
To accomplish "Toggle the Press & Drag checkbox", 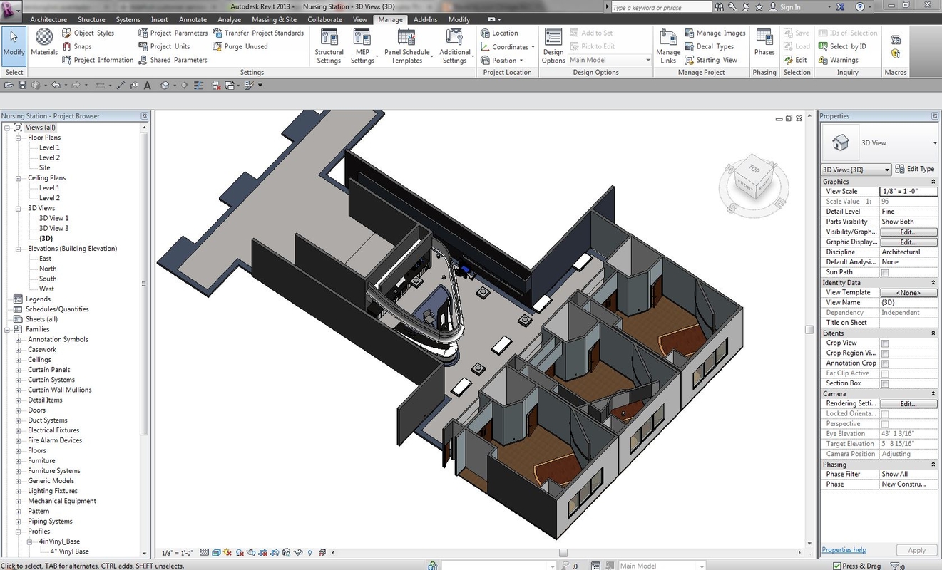I will (x=838, y=565).
